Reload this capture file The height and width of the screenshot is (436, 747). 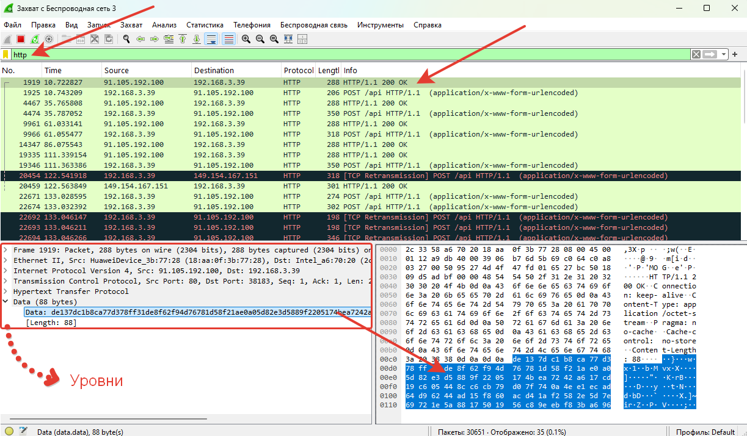(x=109, y=39)
